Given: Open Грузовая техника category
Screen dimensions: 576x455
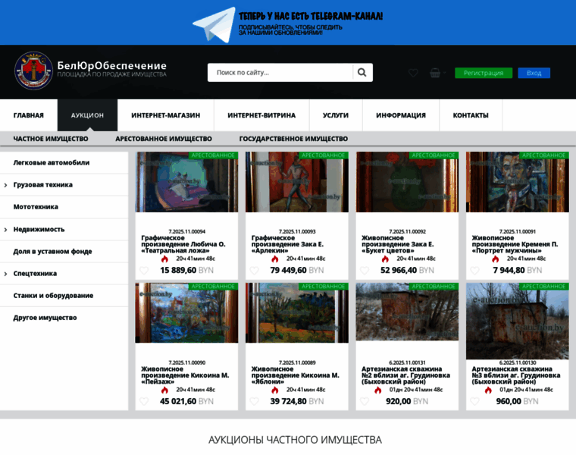Looking at the screenshot, I should [43, 184].
